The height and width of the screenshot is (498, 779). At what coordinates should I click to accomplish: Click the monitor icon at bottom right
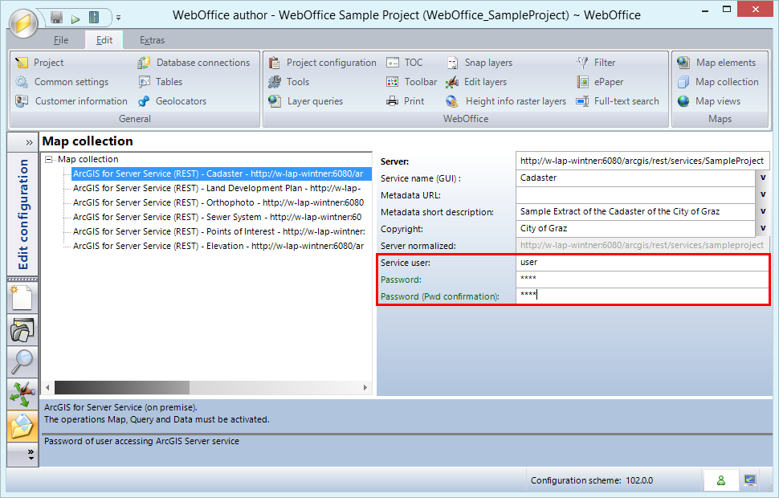(749, 480)
